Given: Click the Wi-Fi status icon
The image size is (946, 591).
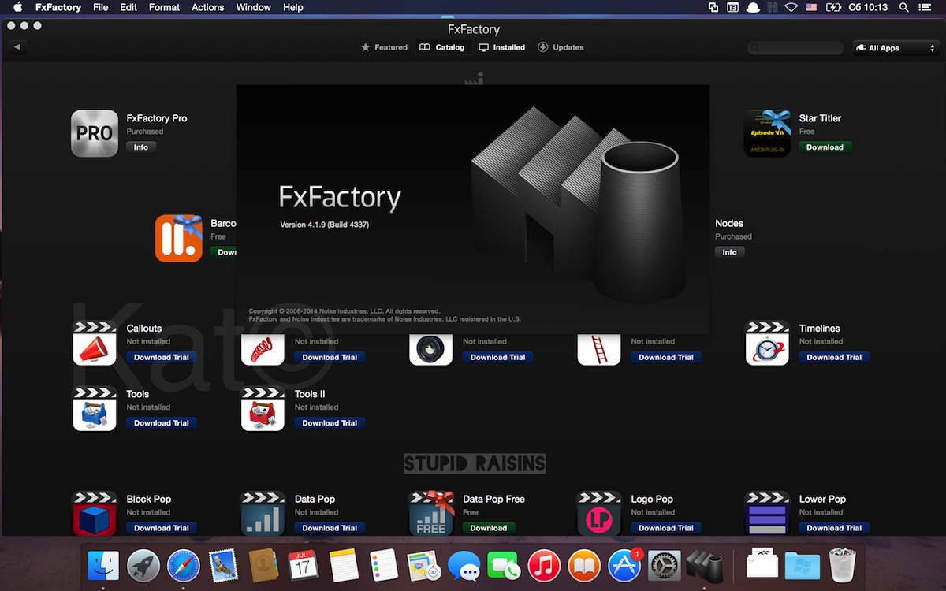Looking at the screenshot, I should click(x=791, y=7).
